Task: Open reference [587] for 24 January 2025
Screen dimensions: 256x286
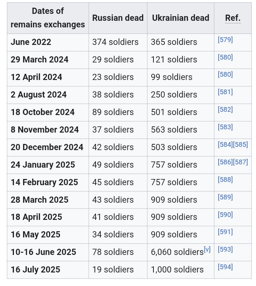Action: click(x=241, y=162)
